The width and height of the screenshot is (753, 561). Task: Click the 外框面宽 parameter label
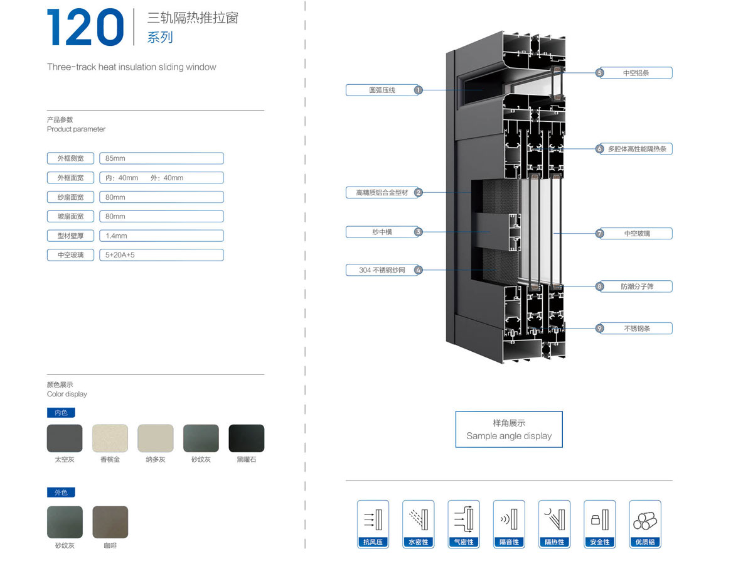click(x=70, y=178)
